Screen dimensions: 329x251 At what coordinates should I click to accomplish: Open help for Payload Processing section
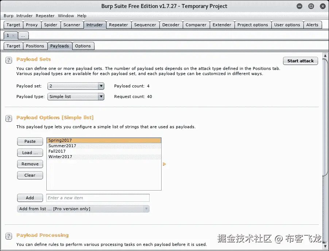9,236
